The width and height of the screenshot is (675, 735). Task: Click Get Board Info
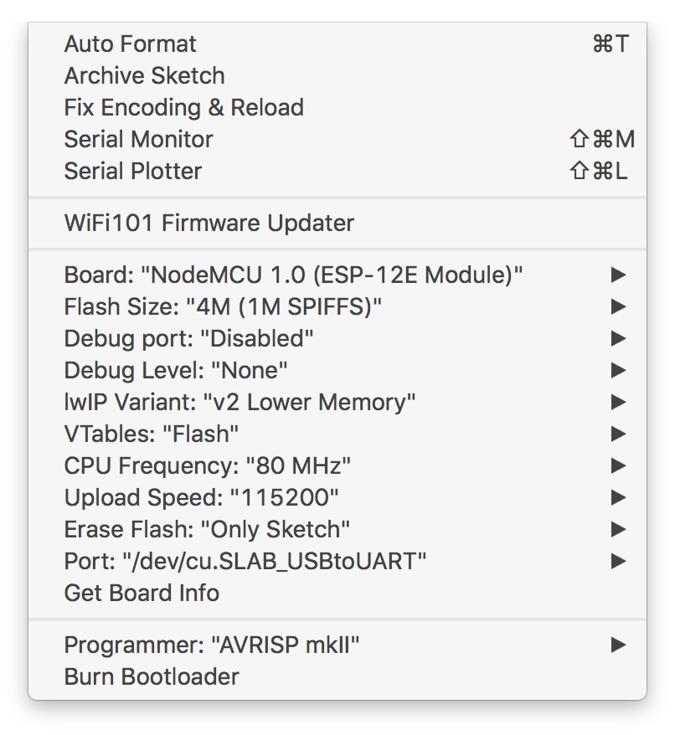[142, 593]
